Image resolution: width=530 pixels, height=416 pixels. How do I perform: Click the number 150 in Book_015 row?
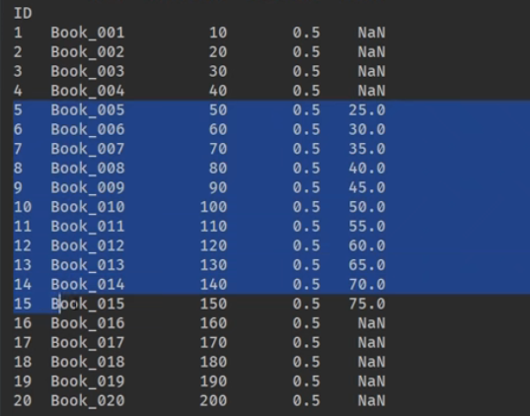[x=213, y=304]
